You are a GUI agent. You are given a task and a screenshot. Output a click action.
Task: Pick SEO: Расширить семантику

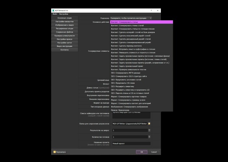click(141, 87)
